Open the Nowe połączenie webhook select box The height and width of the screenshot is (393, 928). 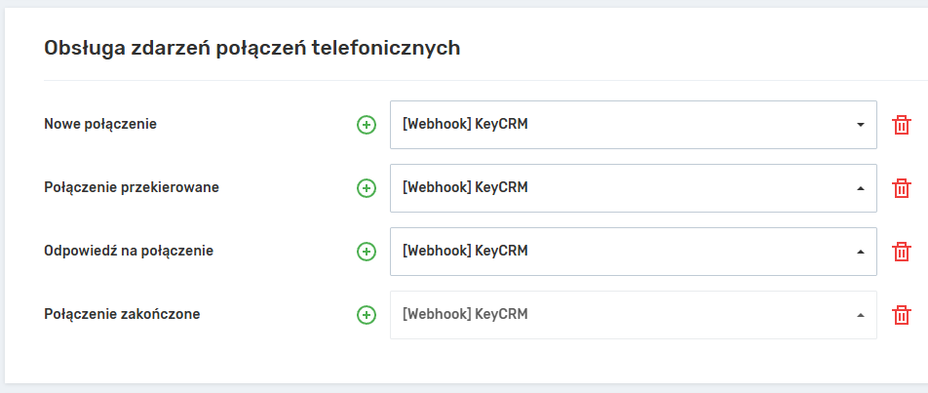(624, 125)
